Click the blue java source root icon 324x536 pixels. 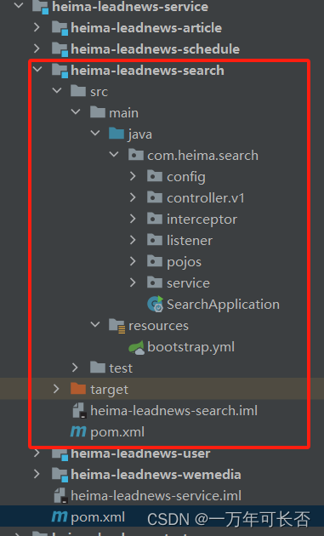point(117,133)
